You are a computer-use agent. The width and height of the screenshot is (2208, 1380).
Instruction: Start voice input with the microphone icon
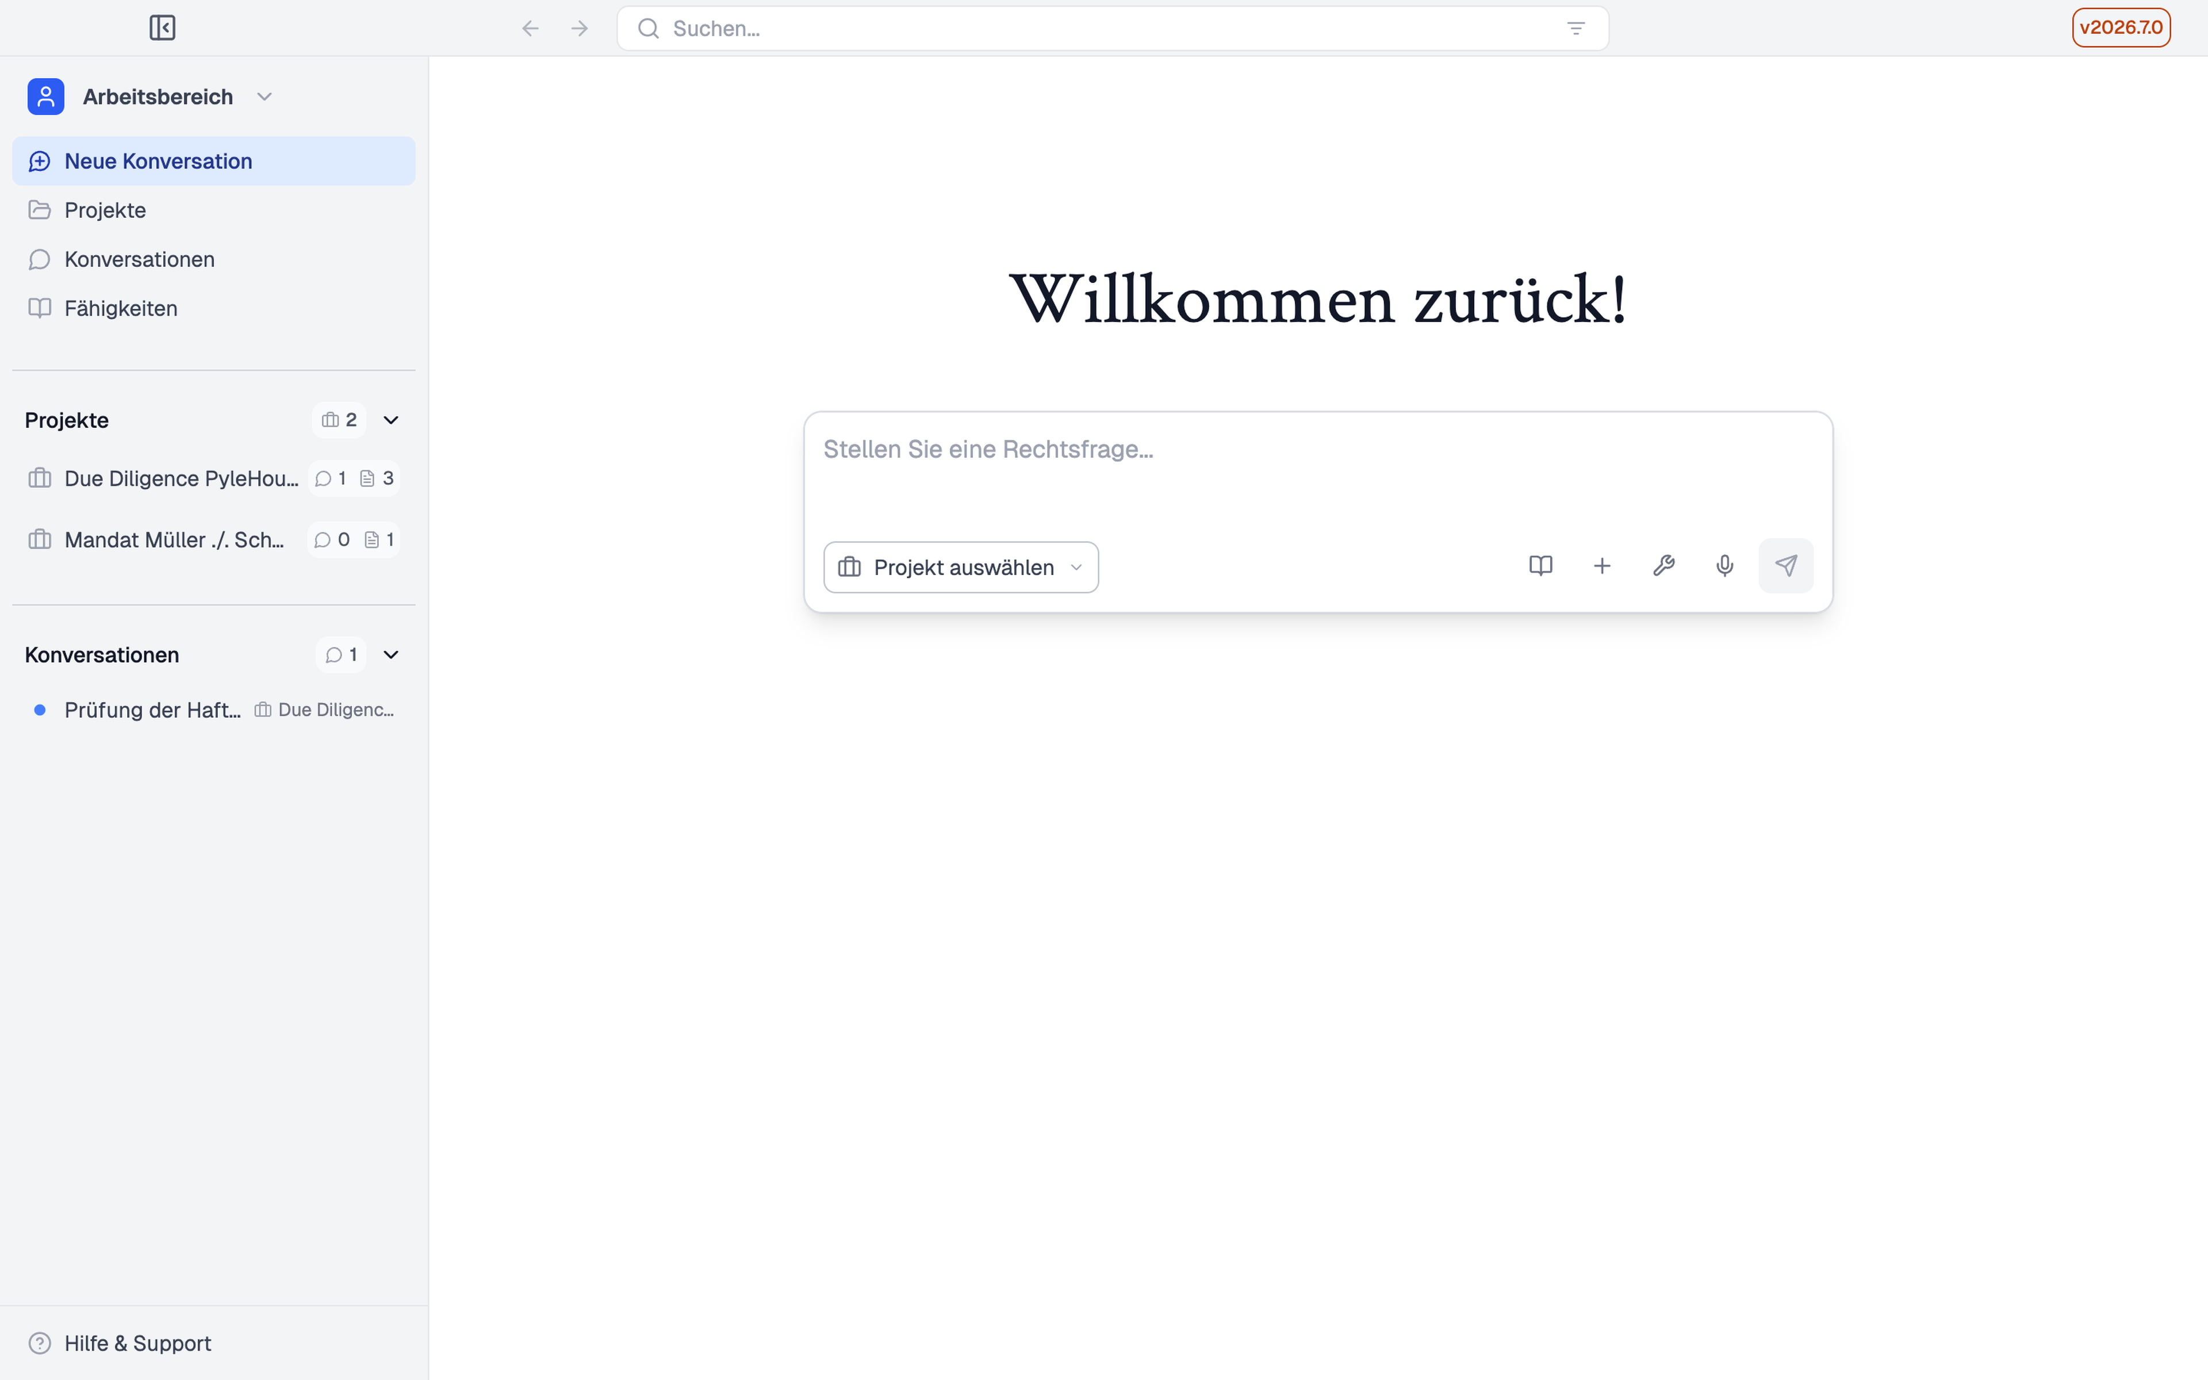click(1724, 566)
